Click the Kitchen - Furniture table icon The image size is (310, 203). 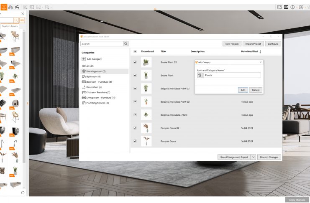click(84, 92)
